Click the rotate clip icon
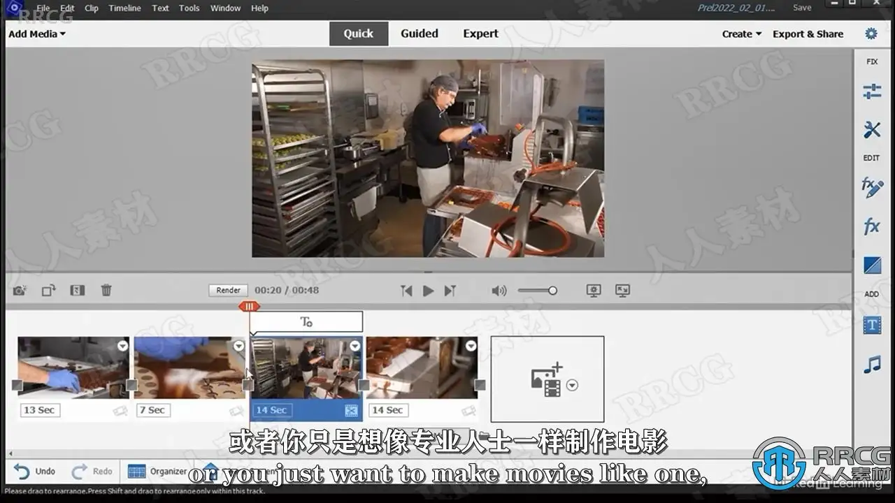Image resolution: width=895 pixels, height=503 pixels. coord(48,290)
